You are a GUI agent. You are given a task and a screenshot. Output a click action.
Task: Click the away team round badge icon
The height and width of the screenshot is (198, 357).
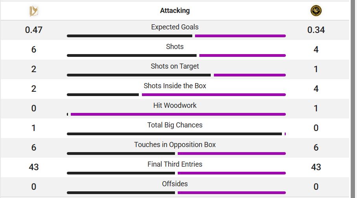tap(316, 11)
